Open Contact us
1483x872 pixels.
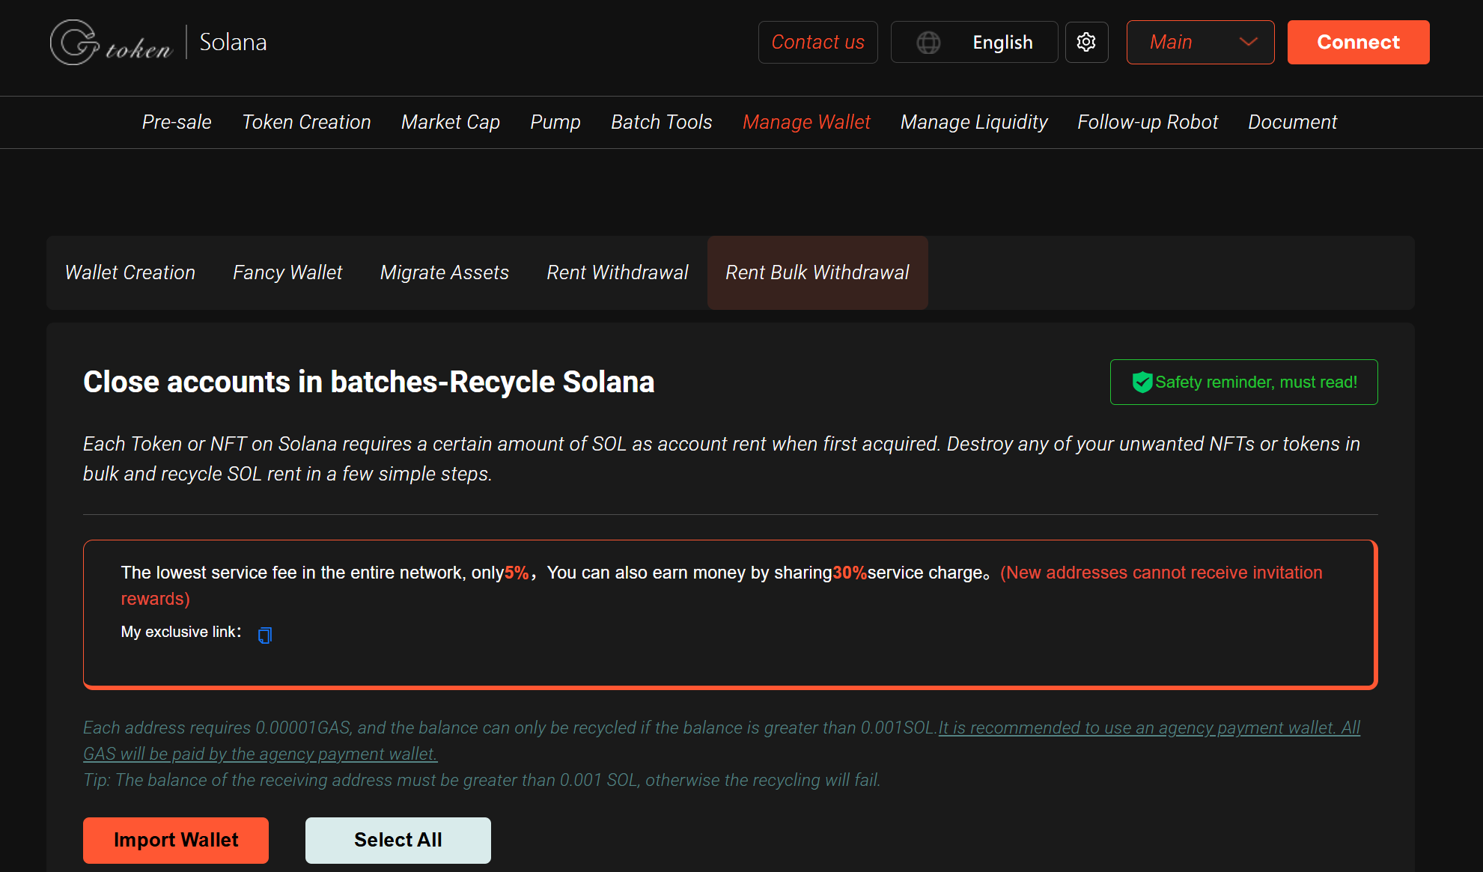pos(817,42)
